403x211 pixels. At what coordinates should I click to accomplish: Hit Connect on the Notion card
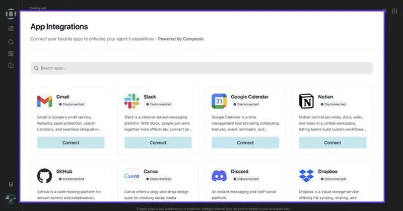332,143
